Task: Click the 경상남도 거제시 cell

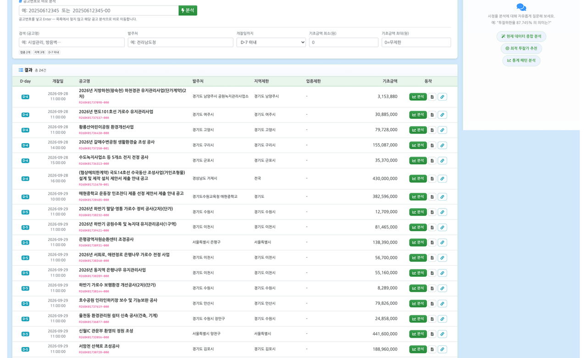Action: pyautogui.click(x=205, y=179)
